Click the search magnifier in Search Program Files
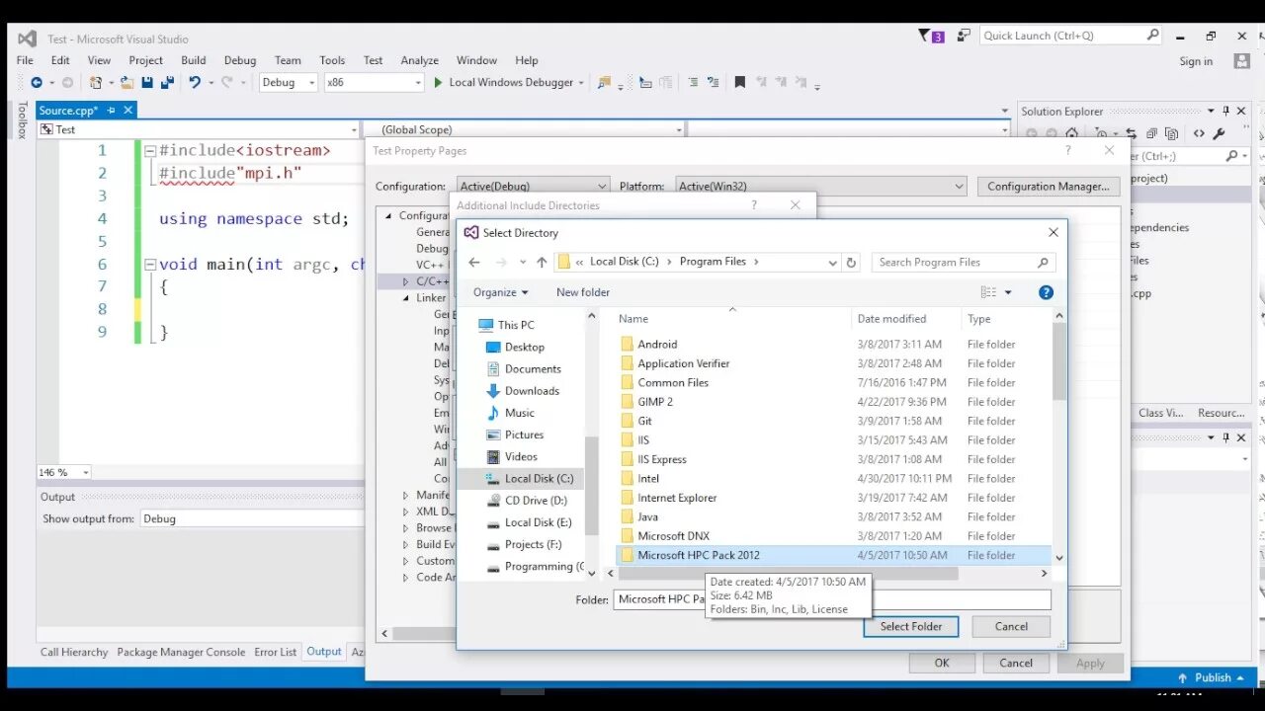Screen dimensions: 1265x711 tap(1043, 262)
